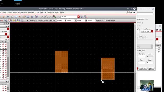The height and width of the screenshot is (92, 164).
Task: Open the Optimize menu
Action: coord(50,13)
